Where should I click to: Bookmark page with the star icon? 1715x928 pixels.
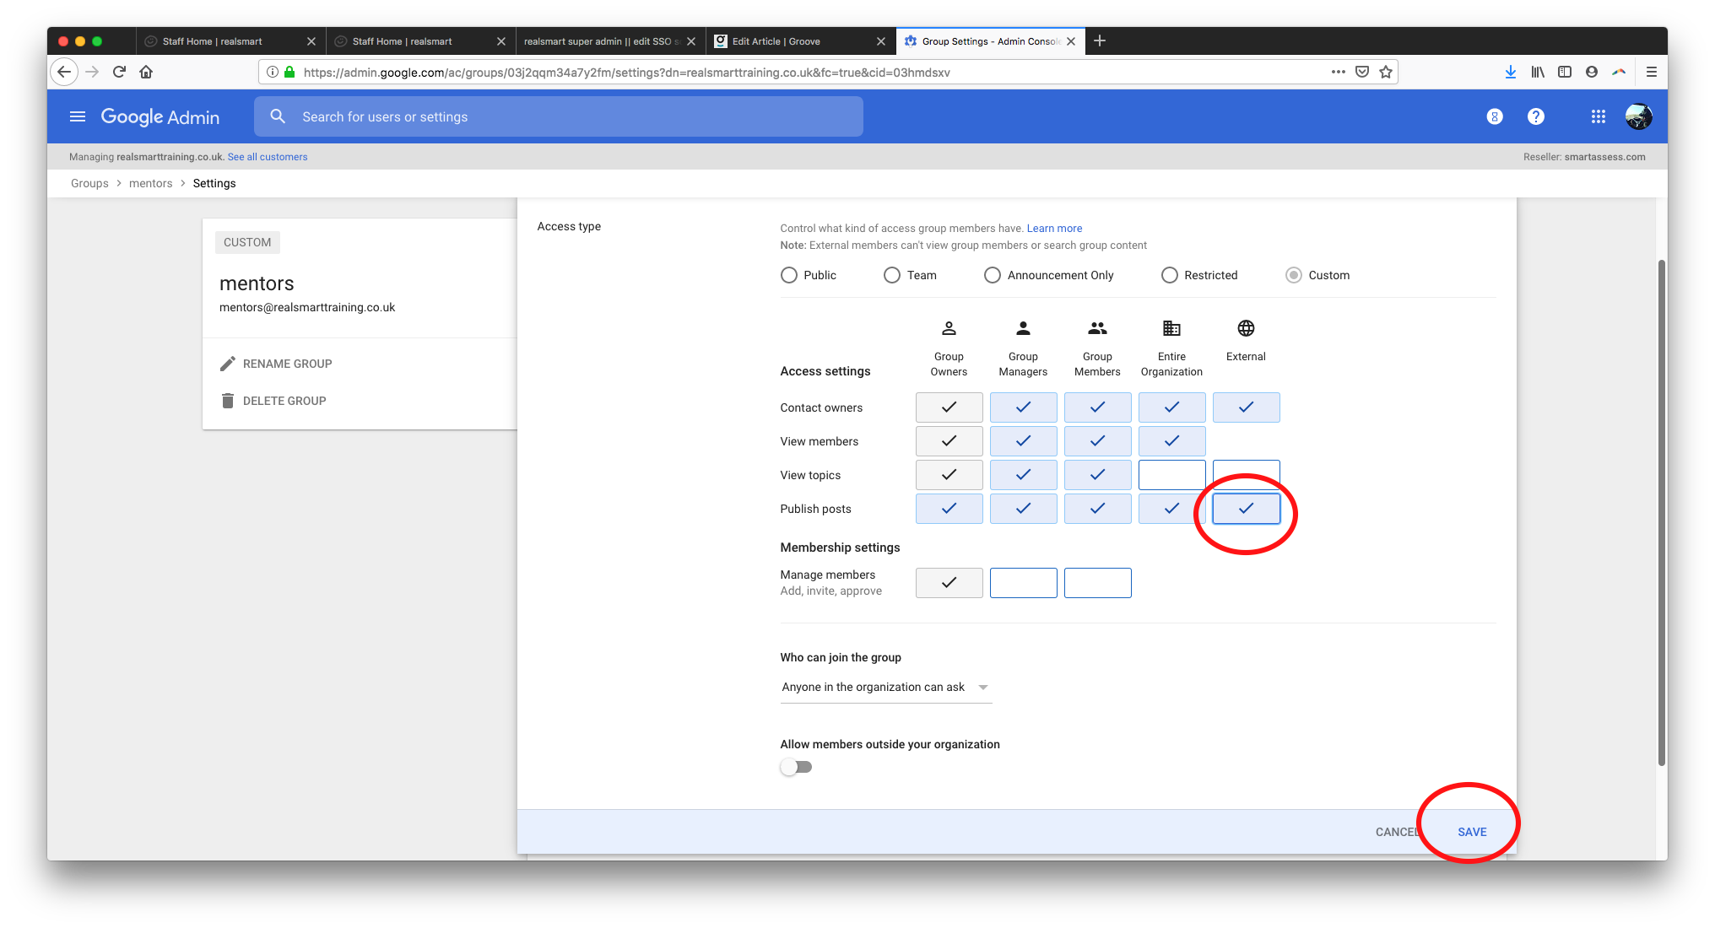pos(1385,72)
